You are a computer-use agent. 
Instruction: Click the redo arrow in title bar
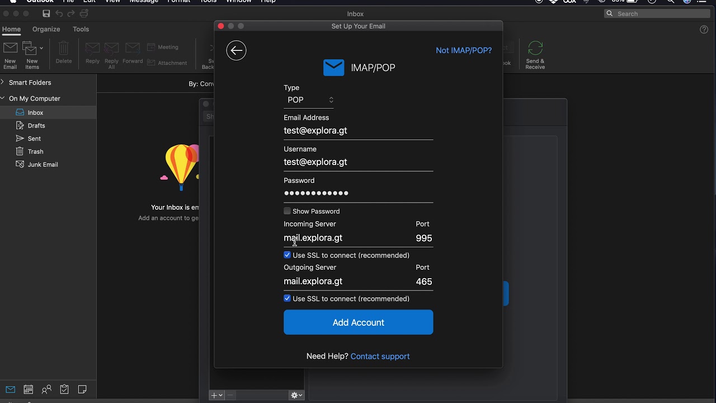pos(71,13)
